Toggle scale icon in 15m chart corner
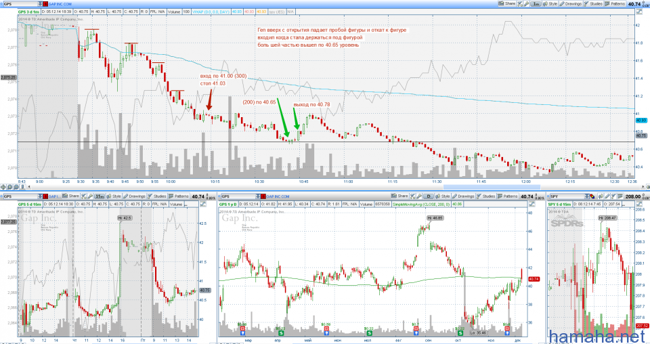This screenshot has width=650, height=344. pos(203,204)
